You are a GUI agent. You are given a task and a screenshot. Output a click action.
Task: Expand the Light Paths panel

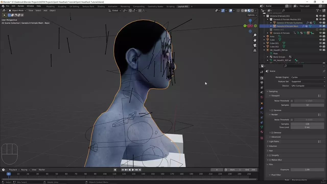click(x=274, y=142)
